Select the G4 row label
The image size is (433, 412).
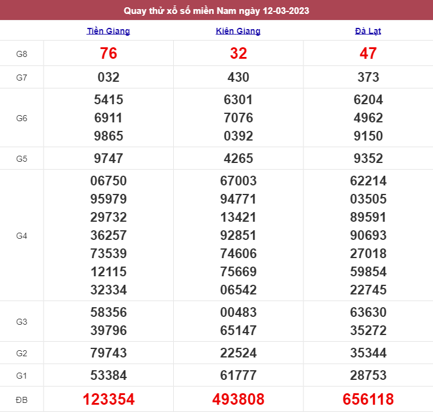tap(22, 236)
